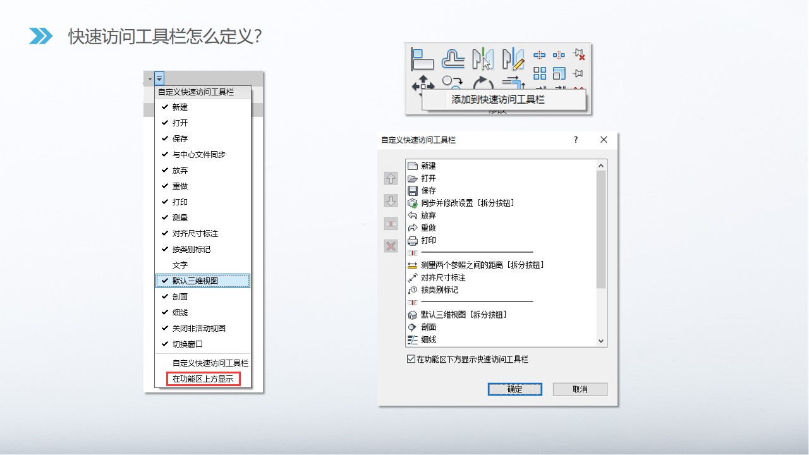Select the Array tool icon
Screen dimensions: 809x455
(540, 73)
